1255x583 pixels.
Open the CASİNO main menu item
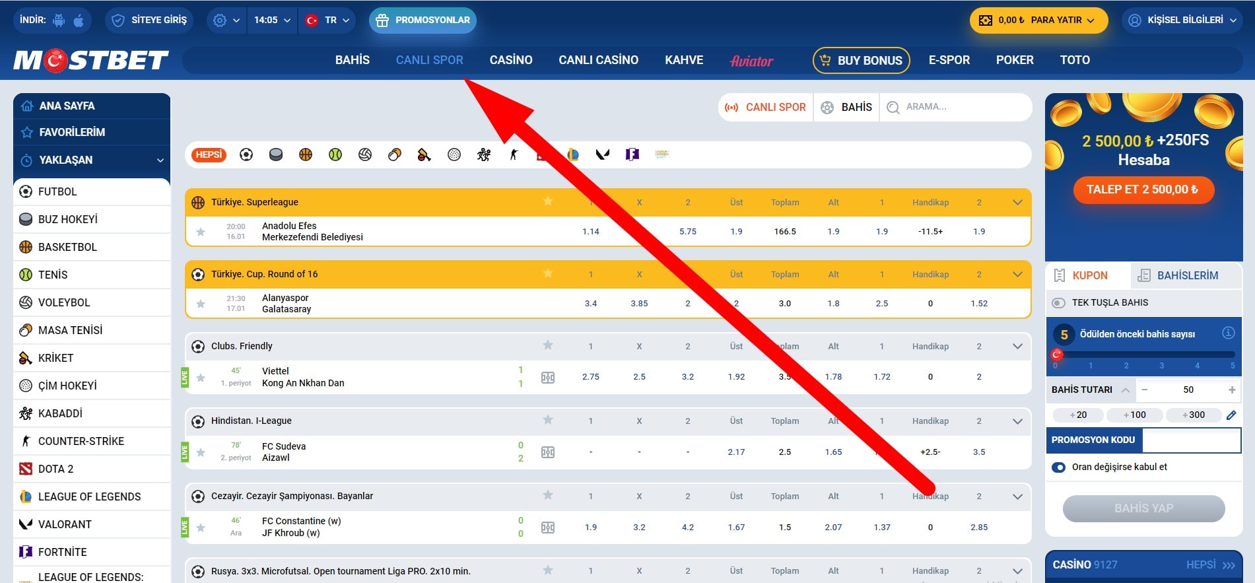point(511,60)
